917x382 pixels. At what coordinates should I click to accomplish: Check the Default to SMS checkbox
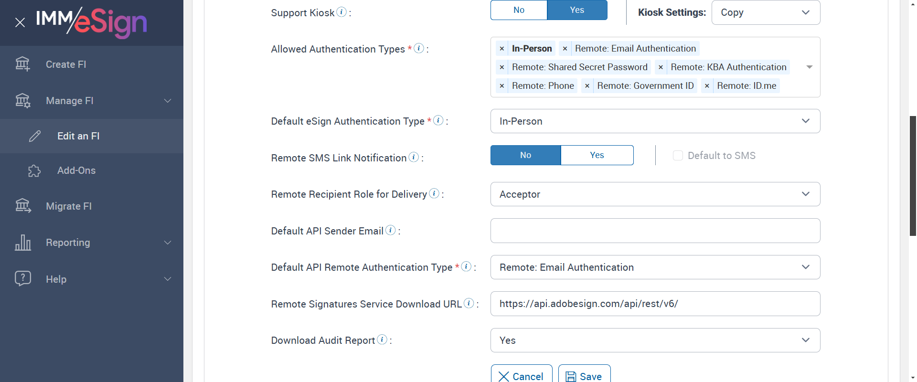678,156
